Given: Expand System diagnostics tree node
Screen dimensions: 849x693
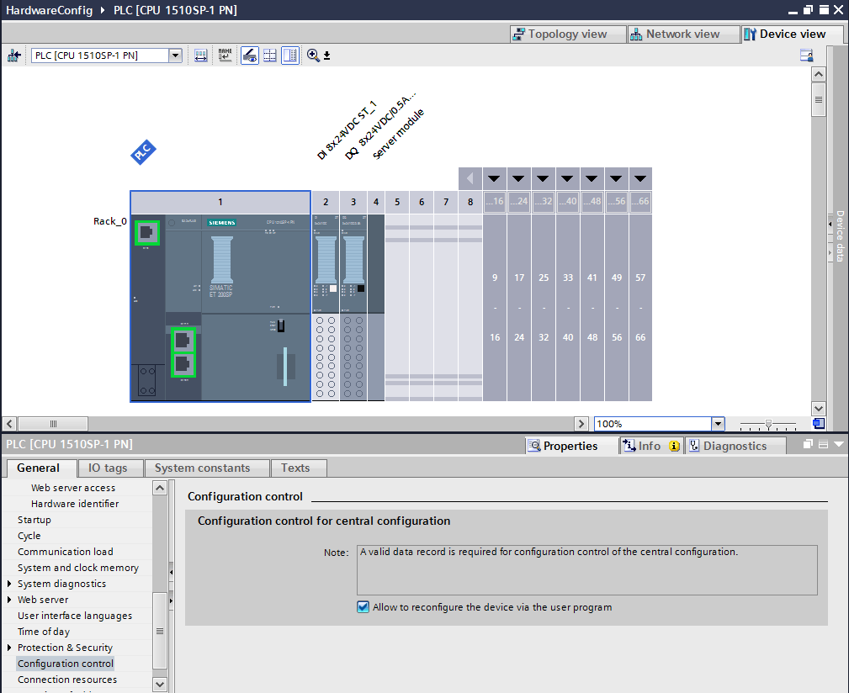Looking at the screenshot, I should pyautogui.click(x=9, y=583).
